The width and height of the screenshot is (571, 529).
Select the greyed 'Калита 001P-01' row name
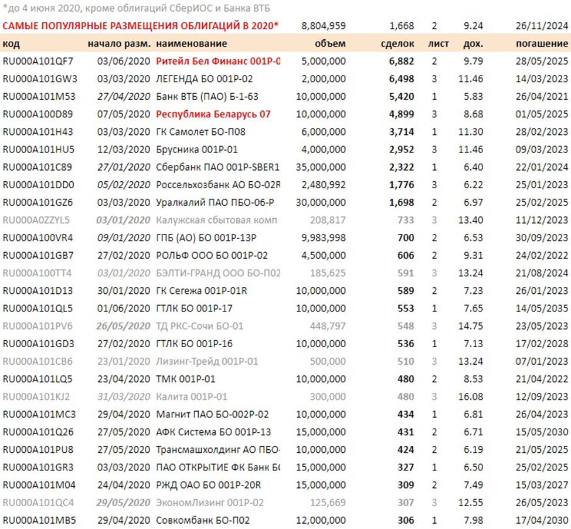[x=192, y=397]
